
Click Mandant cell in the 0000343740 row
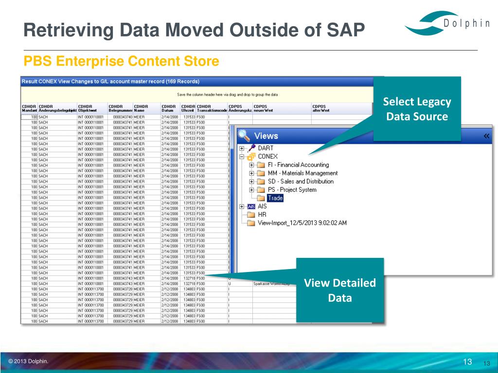(x=29, y=117)
